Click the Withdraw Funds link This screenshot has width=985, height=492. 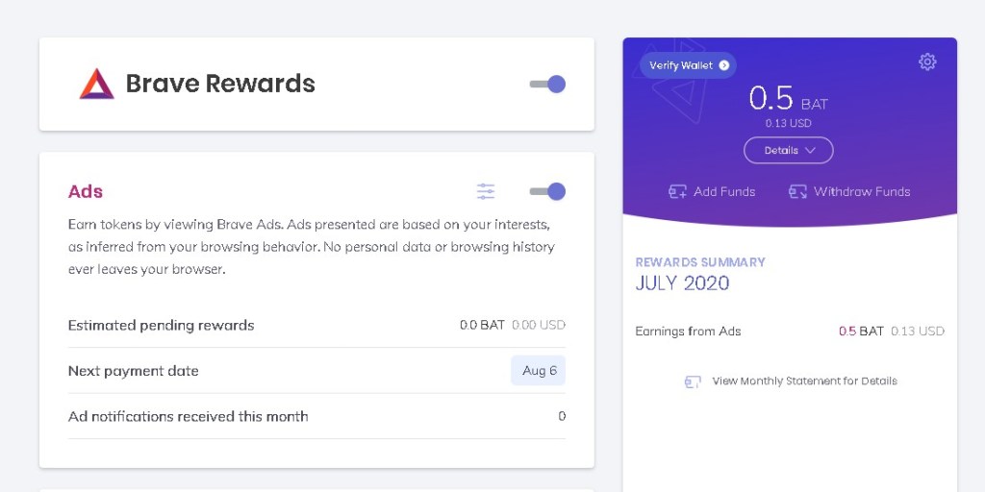(x=861, y=192)
